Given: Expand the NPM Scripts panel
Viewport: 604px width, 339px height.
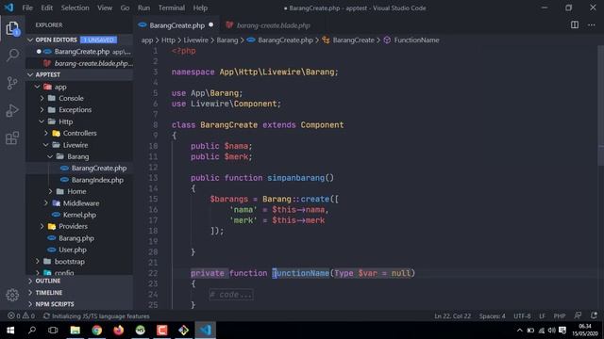Looking at the screenshot, I should [79, 304].
